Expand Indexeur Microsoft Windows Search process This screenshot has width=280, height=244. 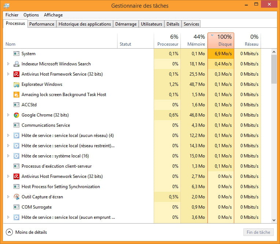point(8,64)
